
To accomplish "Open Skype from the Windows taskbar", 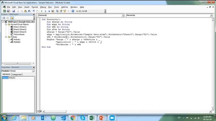I will [x=83, y=118].
